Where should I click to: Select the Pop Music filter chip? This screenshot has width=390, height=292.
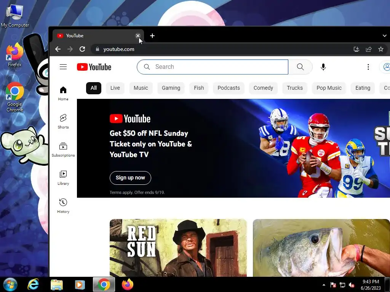coord(329,88)
